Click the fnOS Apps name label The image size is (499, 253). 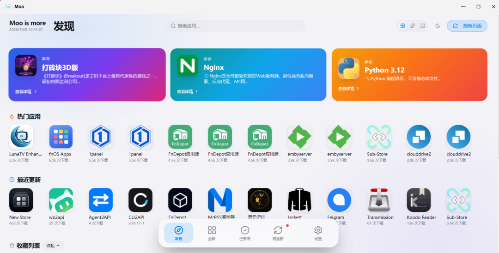coord(60,154)
